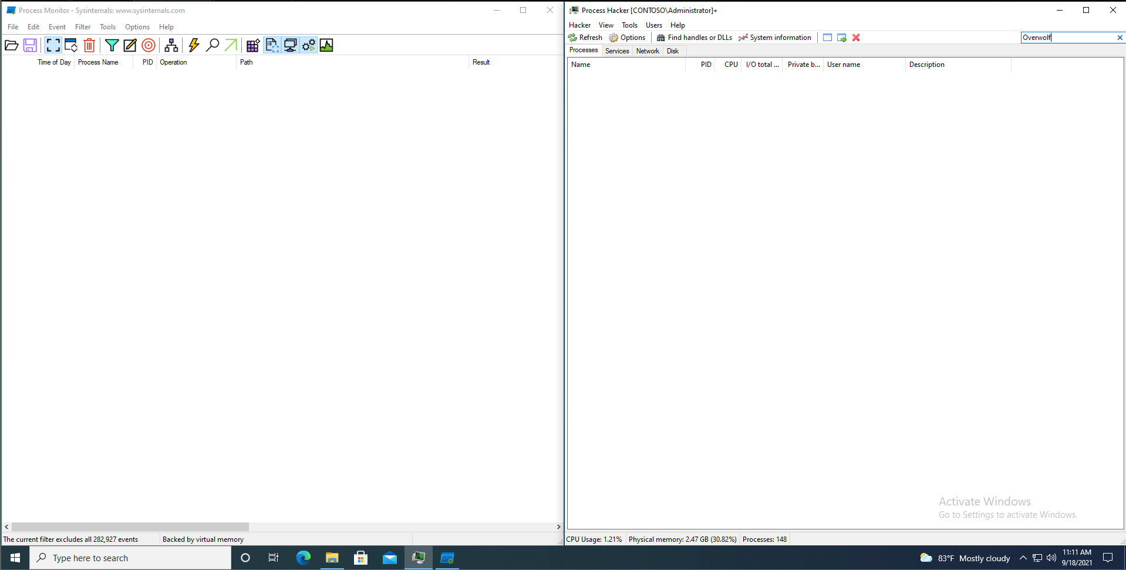
Task: Click green arrow Jump To icon
Action: (231, 45)
